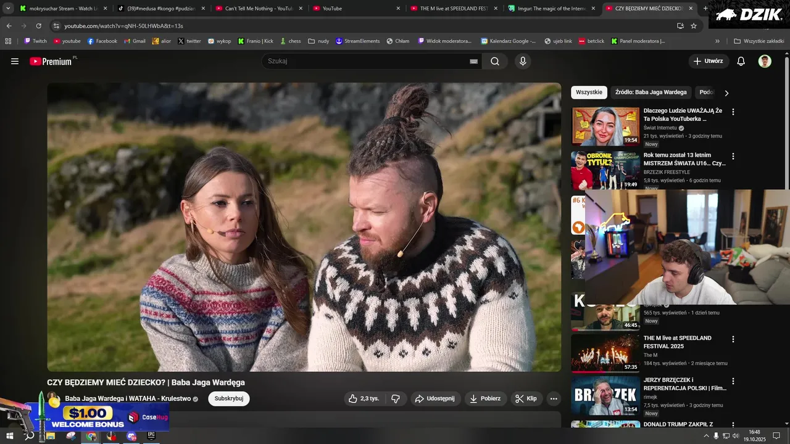Open File Explorer from taskbar
Viewport: 790px width, 444px height.
tap(51, 436)
